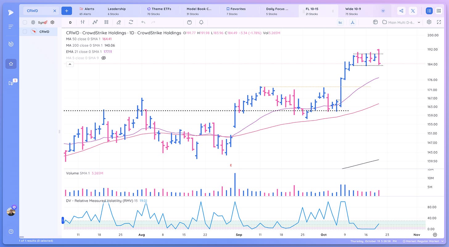
Task: Show the hidden MA 5 indicator
Action: [x=104, y=58]
